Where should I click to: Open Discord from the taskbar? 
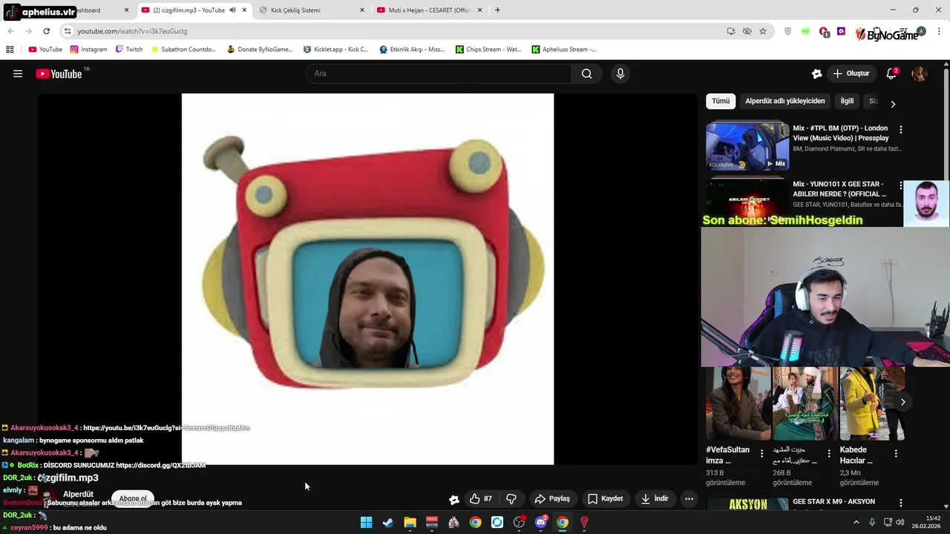(541, 522)
